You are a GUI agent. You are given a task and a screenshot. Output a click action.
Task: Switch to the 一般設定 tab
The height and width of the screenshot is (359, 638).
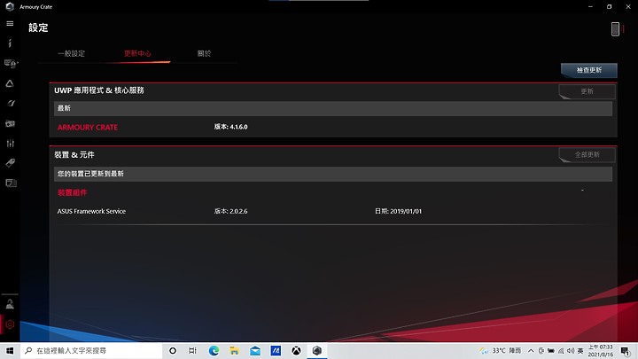[x=71, y=53]
